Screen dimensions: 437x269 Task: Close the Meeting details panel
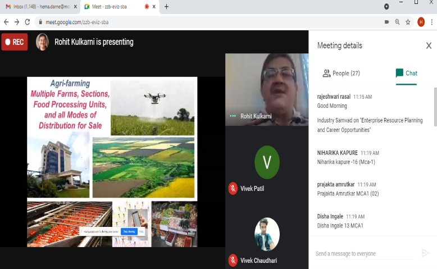(x=429, y=46)
